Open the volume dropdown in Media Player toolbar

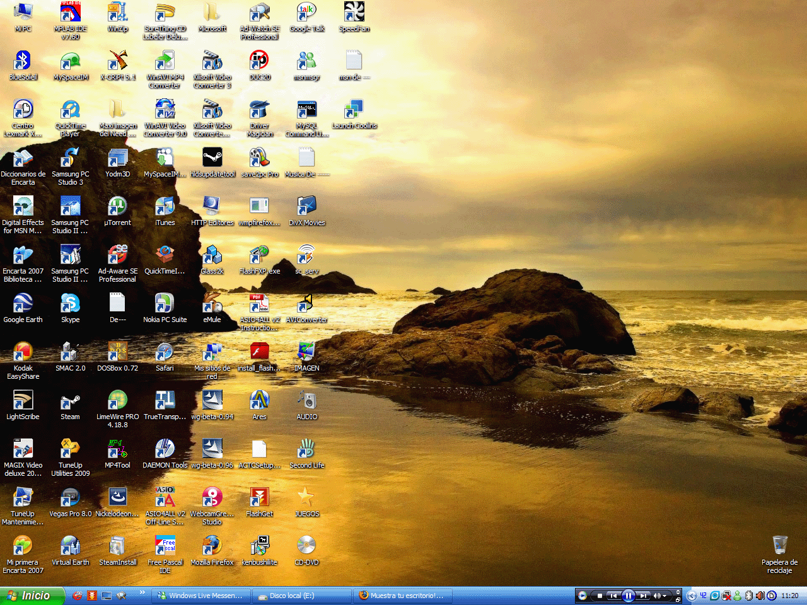pyautogui.click(x=665, y=596)
